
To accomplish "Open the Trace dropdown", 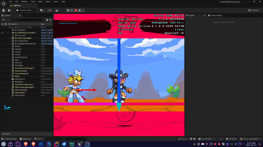I will (183, 139).
